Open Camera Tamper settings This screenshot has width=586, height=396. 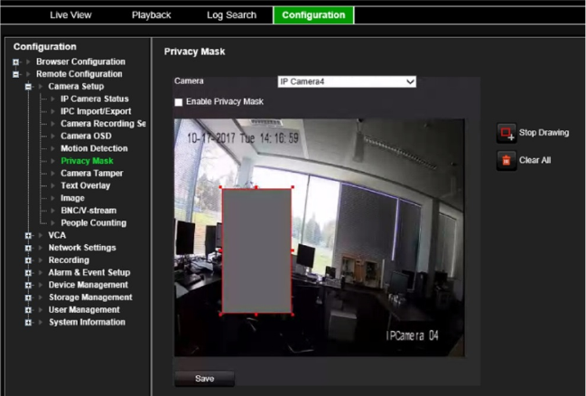pyautogui.click(x=92, y=173)
